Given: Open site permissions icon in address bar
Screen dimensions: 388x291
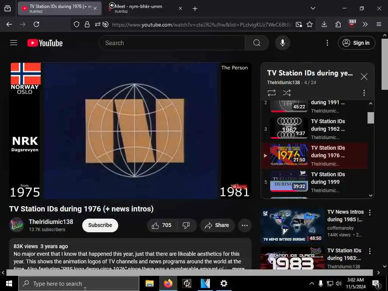Looking at the screenshot, I should tap(97, 24).
